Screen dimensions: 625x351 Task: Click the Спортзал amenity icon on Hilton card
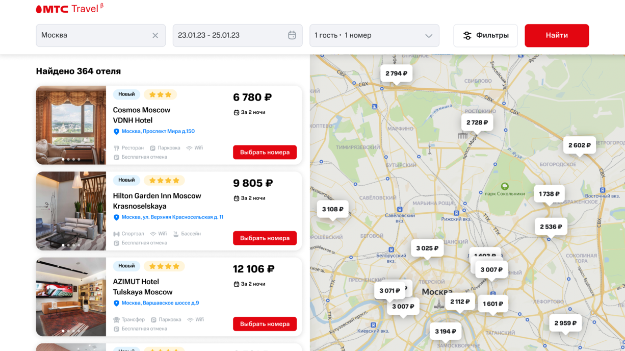coord(116,234)
